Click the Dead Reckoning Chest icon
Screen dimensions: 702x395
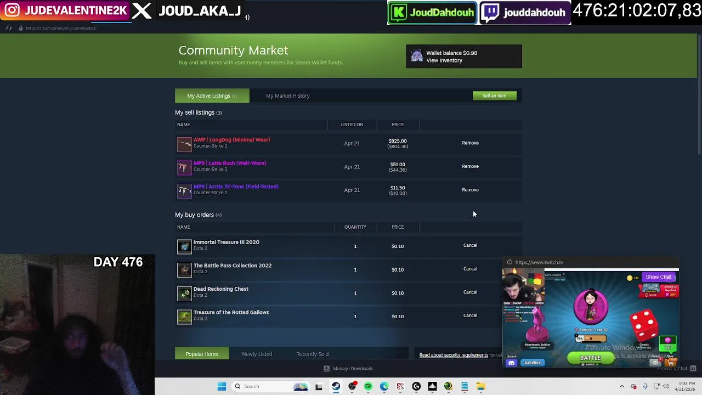point(184,293)
